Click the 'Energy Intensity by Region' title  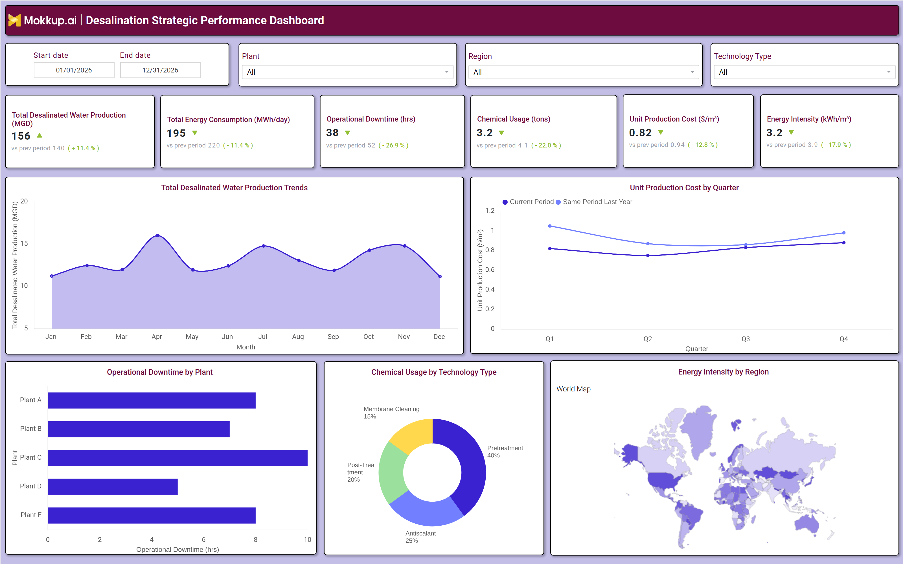tap(724, 371)
